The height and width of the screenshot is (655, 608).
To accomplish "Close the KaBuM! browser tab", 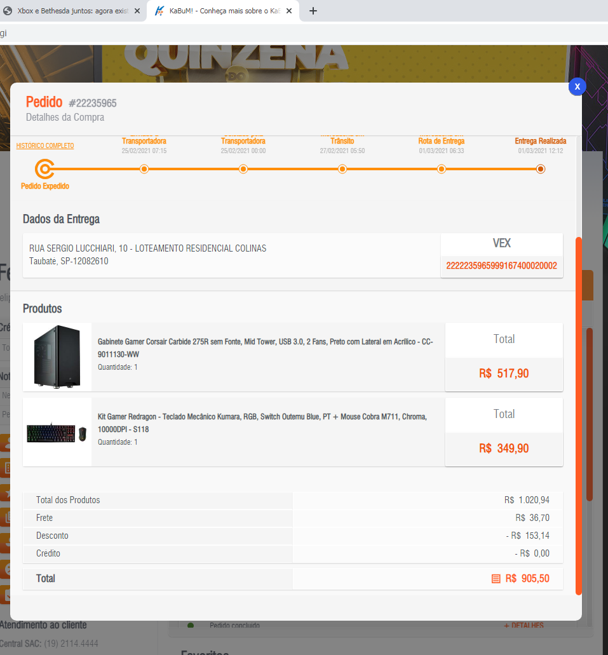I will [288, 11].
